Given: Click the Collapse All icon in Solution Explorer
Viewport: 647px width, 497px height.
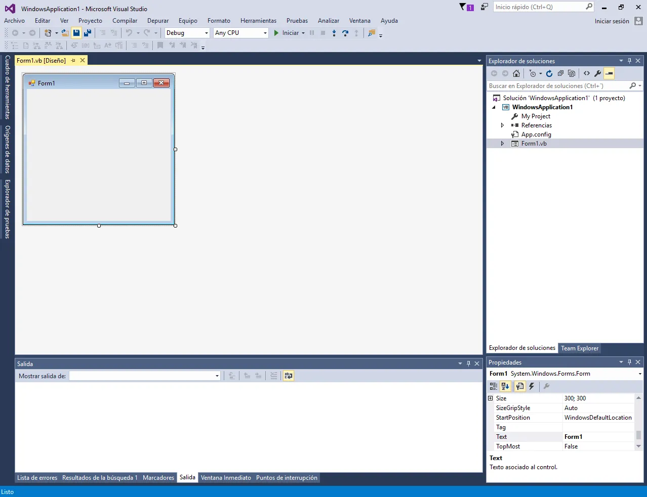Looking at the screenshot, I should tap(560, 73).
